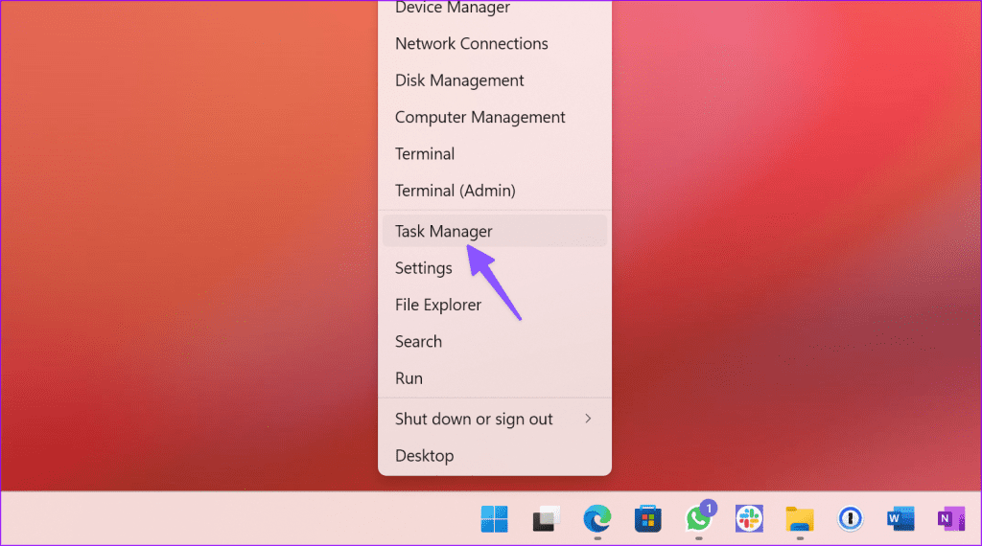
Task: Launch Slack from the taskbar
Action: pyautogui.click(x=749, y=518)
